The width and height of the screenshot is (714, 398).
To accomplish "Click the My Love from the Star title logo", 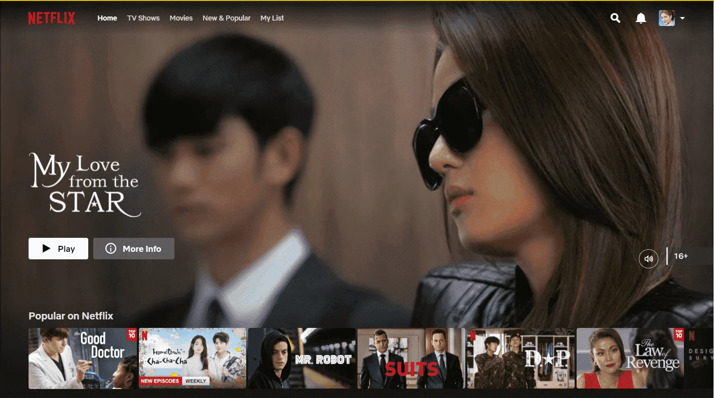I will click(x=84, y=185).
